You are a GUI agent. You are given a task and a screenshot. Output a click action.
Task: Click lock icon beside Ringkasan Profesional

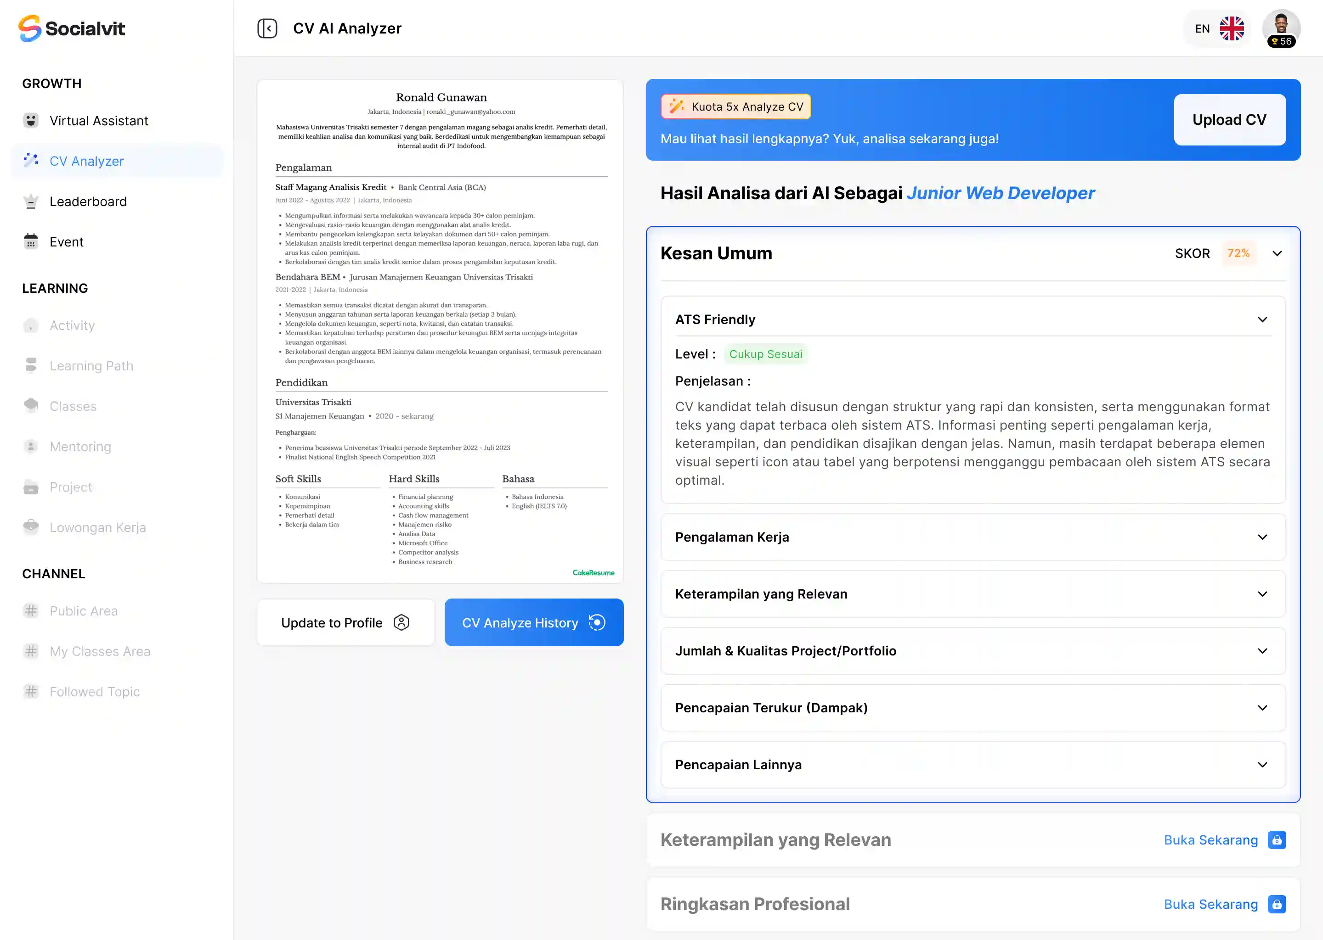[x=1277, y=904]
